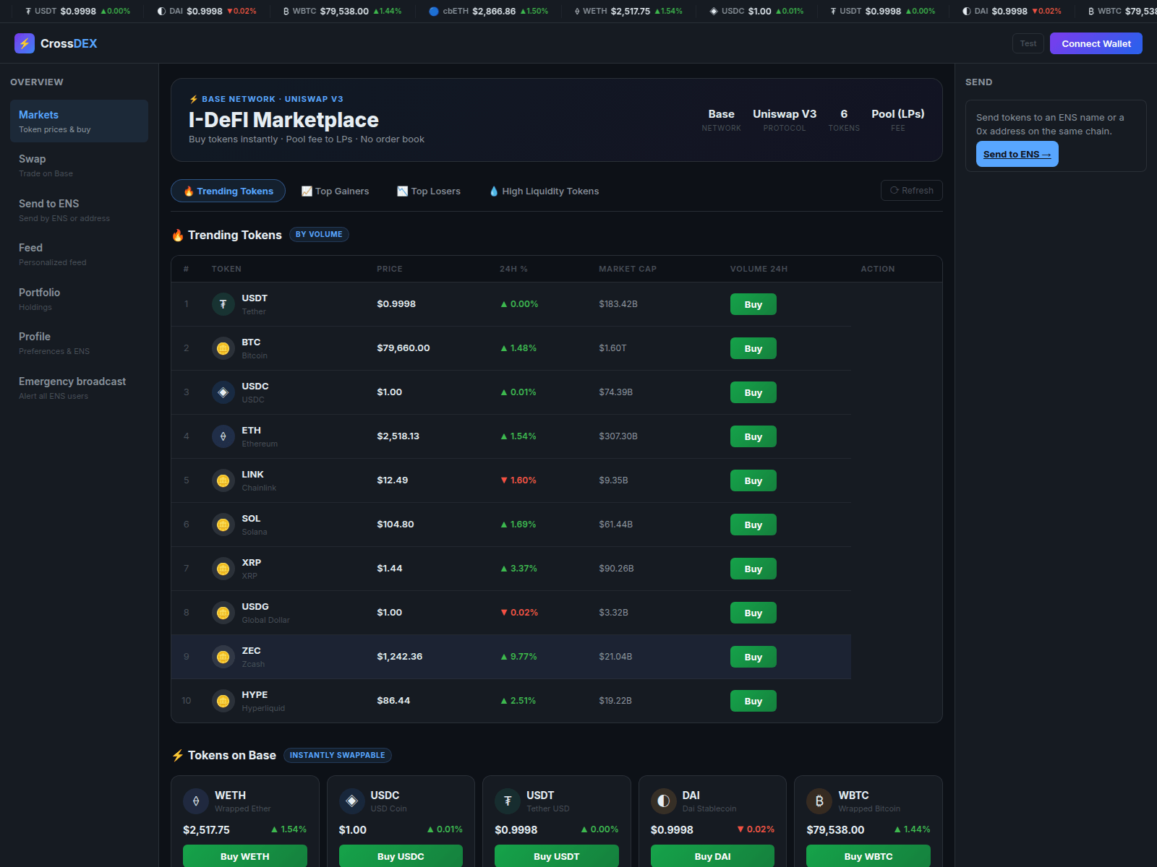Open Portfolio holdings in the sidebar
The image size is (1157, 867).
[x=79, y=299]
